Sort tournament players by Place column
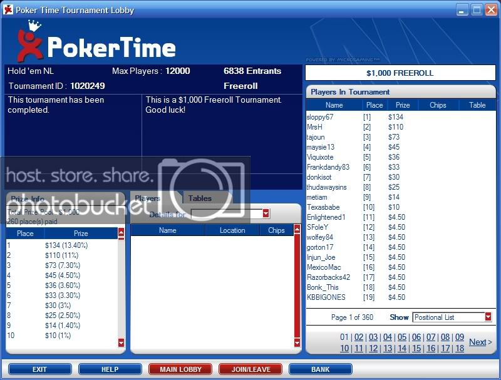The image size is (501, 380). click(x=374, y=105)
